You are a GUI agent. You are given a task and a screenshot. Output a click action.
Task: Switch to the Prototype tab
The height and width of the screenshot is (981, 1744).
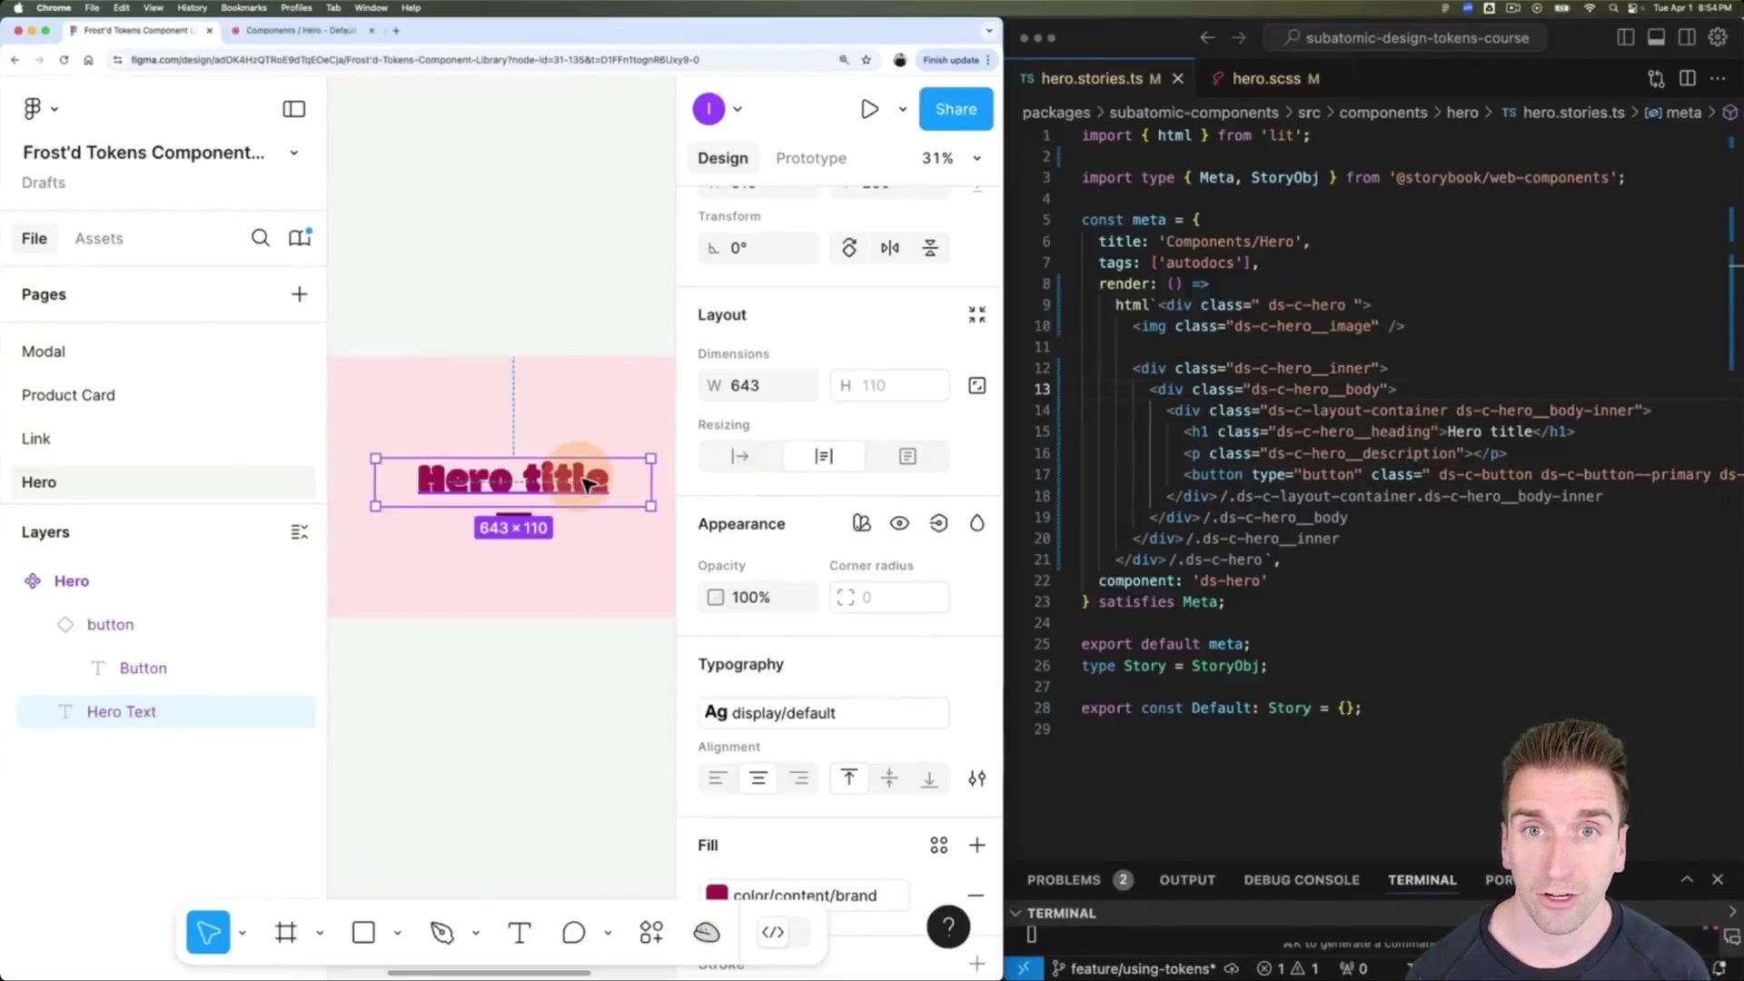[x=811, y=158]
